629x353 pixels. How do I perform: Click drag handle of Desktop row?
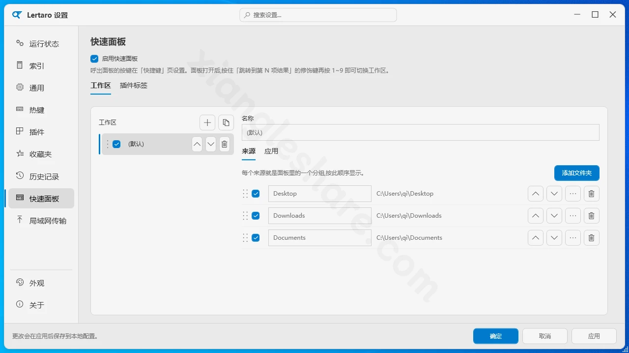245,194
